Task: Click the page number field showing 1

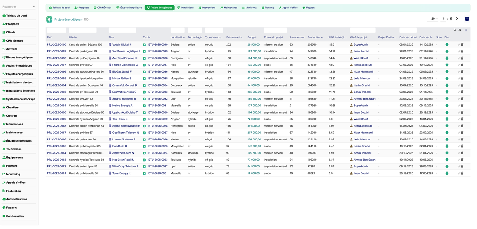Action: pyautogui.click(x=444, y=19)
